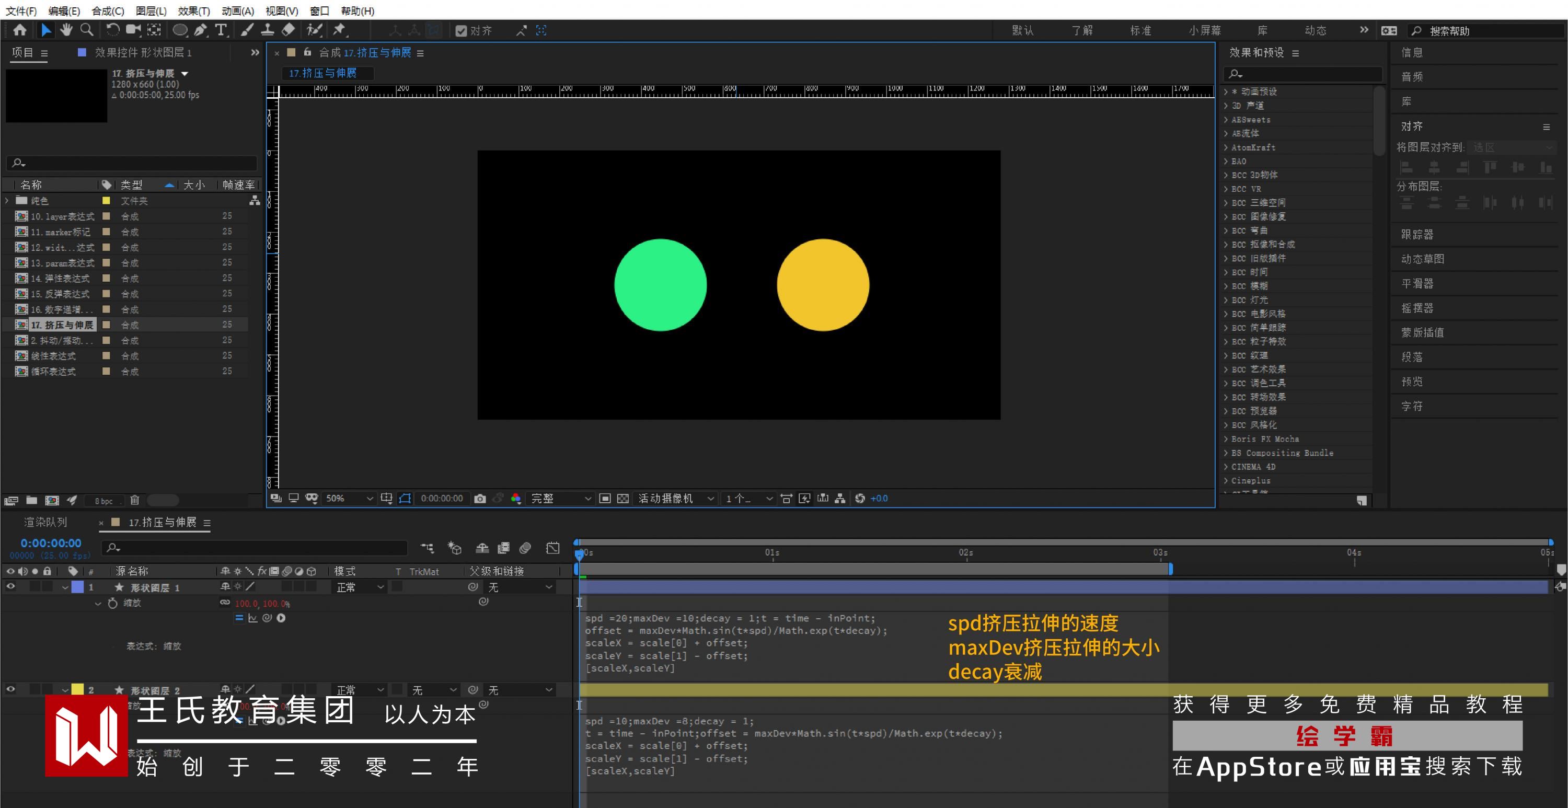Hide 形状图层 1 with its eye icon
Screen dimensions: 1568x808
pyautogui.click(x=10, y=587)
